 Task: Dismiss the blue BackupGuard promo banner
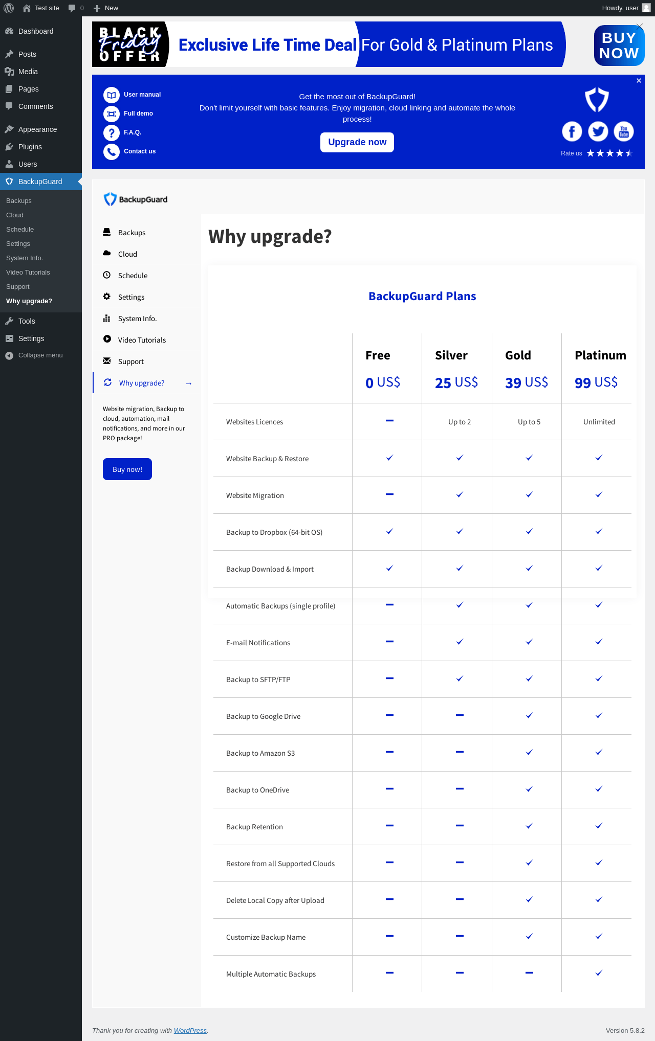coord(639,81)
